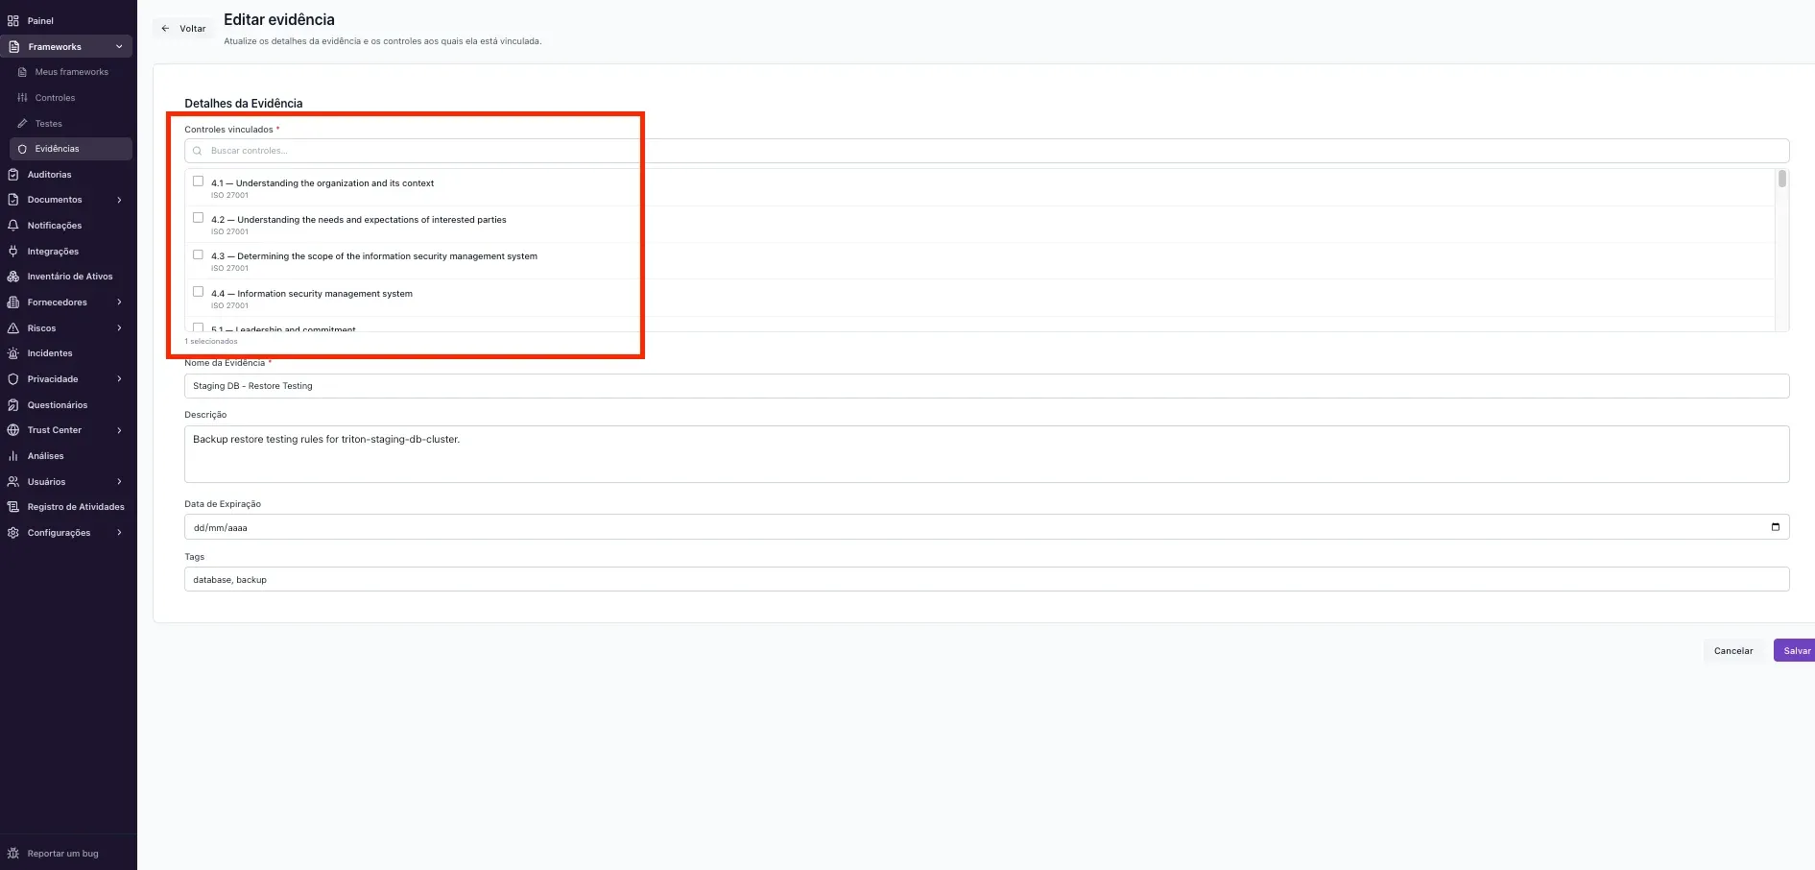The width and height of the screenshot is (1815, 870).
Task: Click the Cancelar button
Action: coord(1733,651)
